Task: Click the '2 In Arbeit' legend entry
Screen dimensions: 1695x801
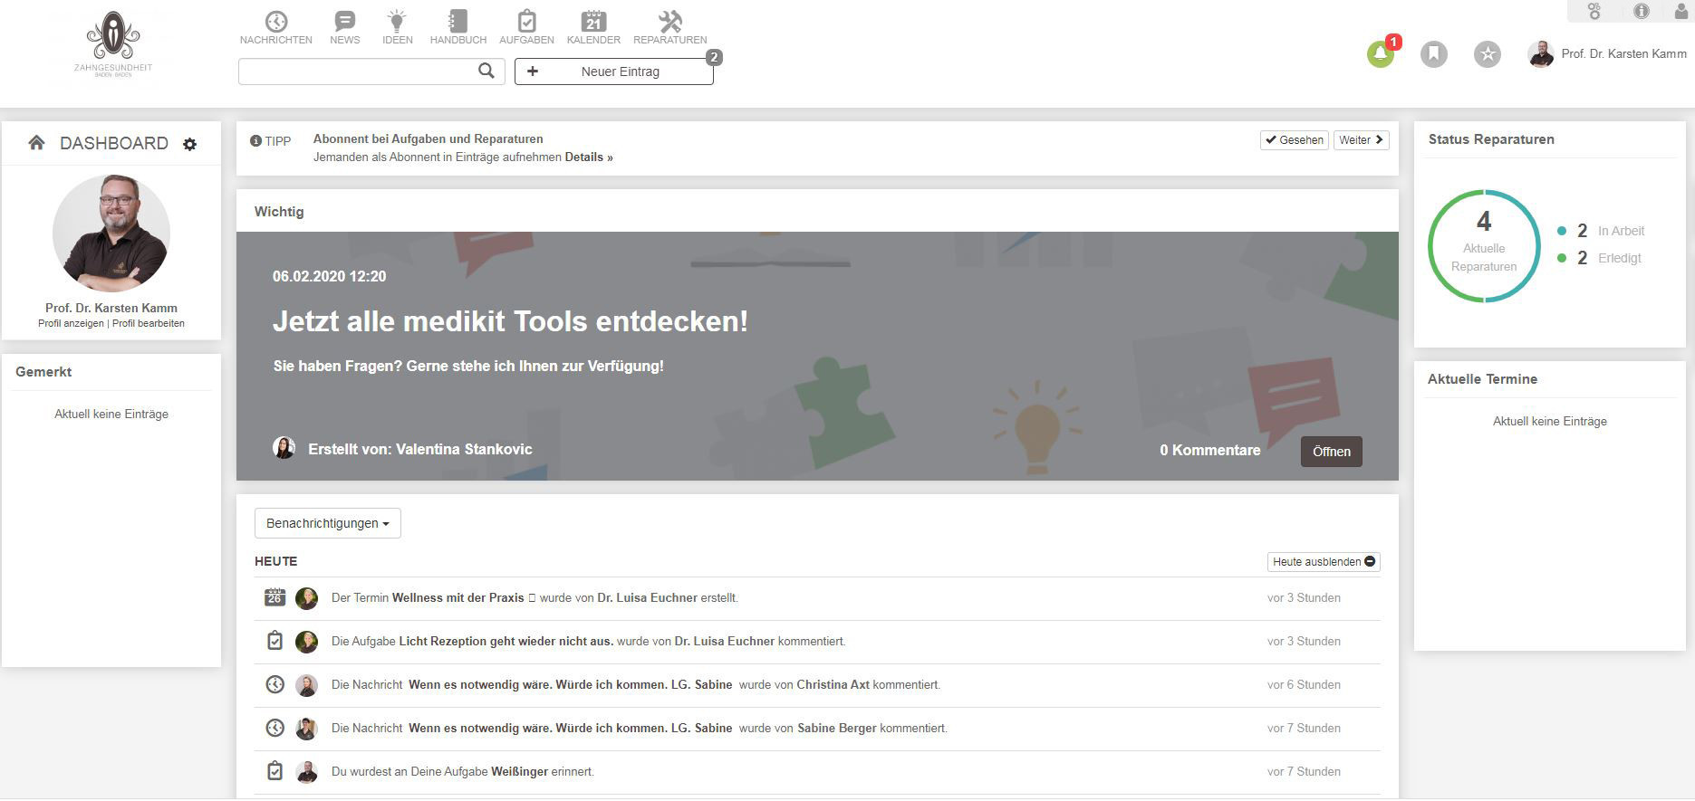Action: [x=1601, y=231]
